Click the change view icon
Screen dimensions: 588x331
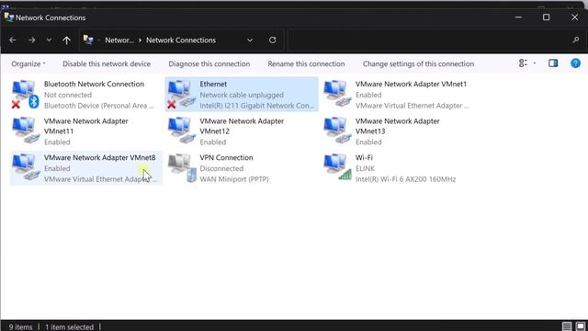[x=523, y=63]
